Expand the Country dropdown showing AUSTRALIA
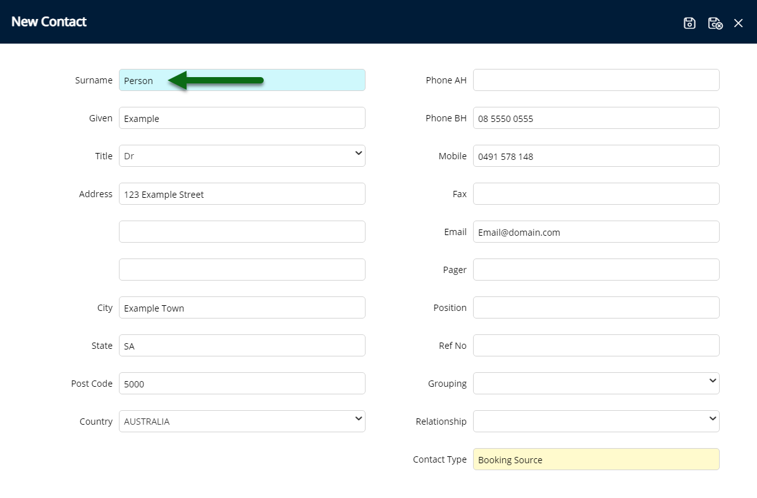Viewport: 757px width, 498px height. 242,422
